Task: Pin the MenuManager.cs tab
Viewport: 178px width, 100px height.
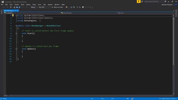Action: click(x=16, y=11)
